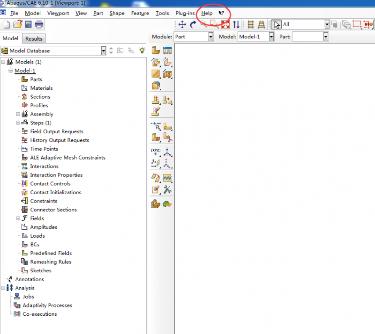Select Create Solid Extrude tool

[x=156, y=62]
